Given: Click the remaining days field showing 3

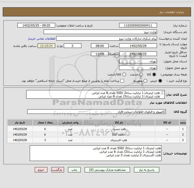Looking at the screenshot, I should (73, 46).
